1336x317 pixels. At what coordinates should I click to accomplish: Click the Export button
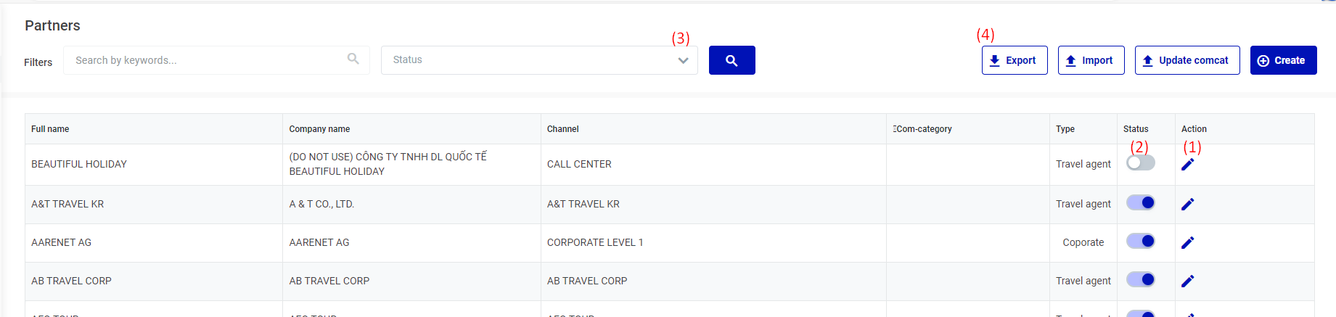[1014, 60]
